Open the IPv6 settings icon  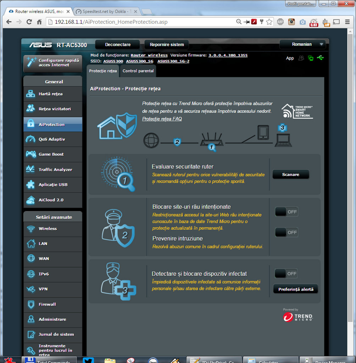pyautogui.click(x=31, y=274)
